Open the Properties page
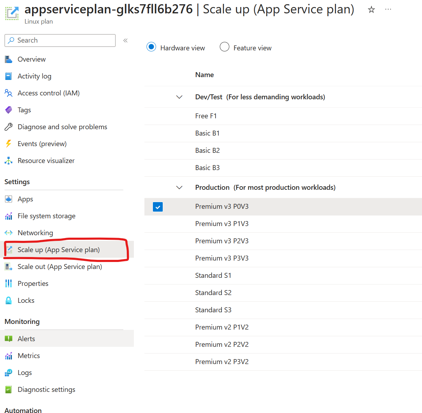 click(x=33, y=283)
